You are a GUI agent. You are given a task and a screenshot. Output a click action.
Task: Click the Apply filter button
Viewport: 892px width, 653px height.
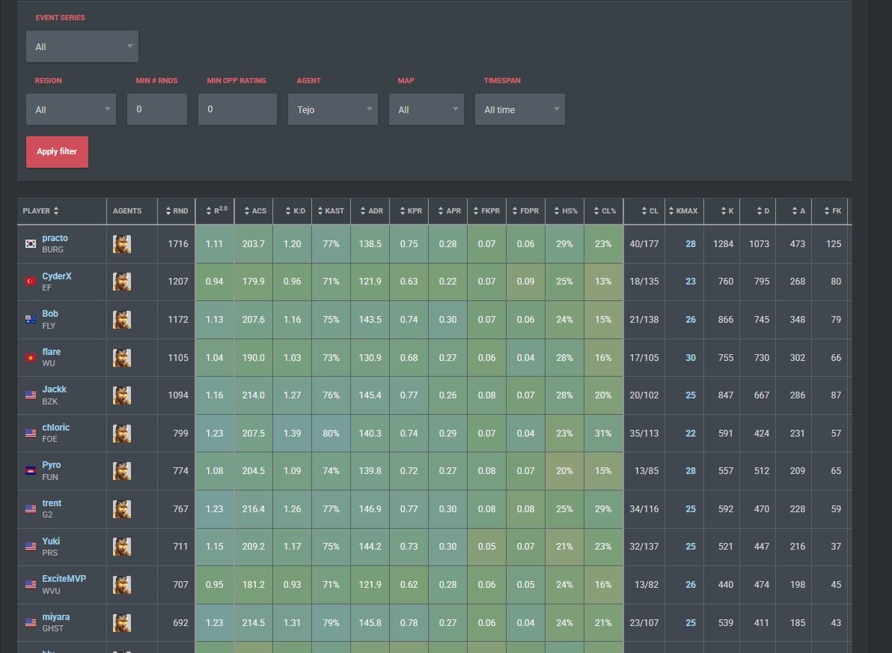[57, 151]
